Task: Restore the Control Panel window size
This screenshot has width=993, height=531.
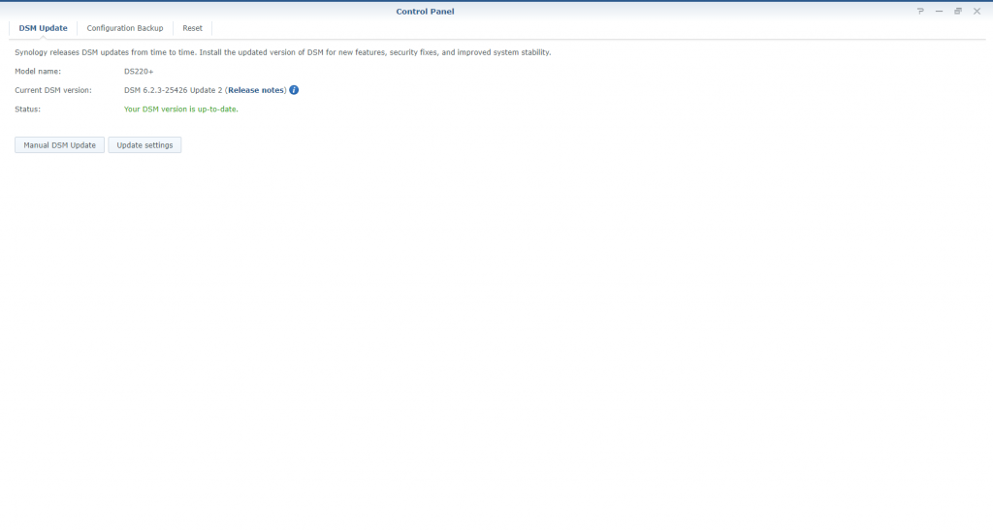Action: [x=958, y=11]
